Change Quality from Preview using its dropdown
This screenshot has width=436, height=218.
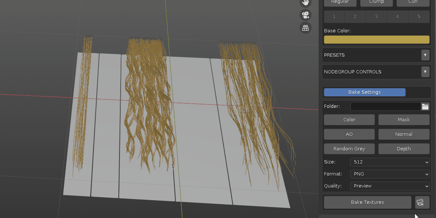coord(389,186)
